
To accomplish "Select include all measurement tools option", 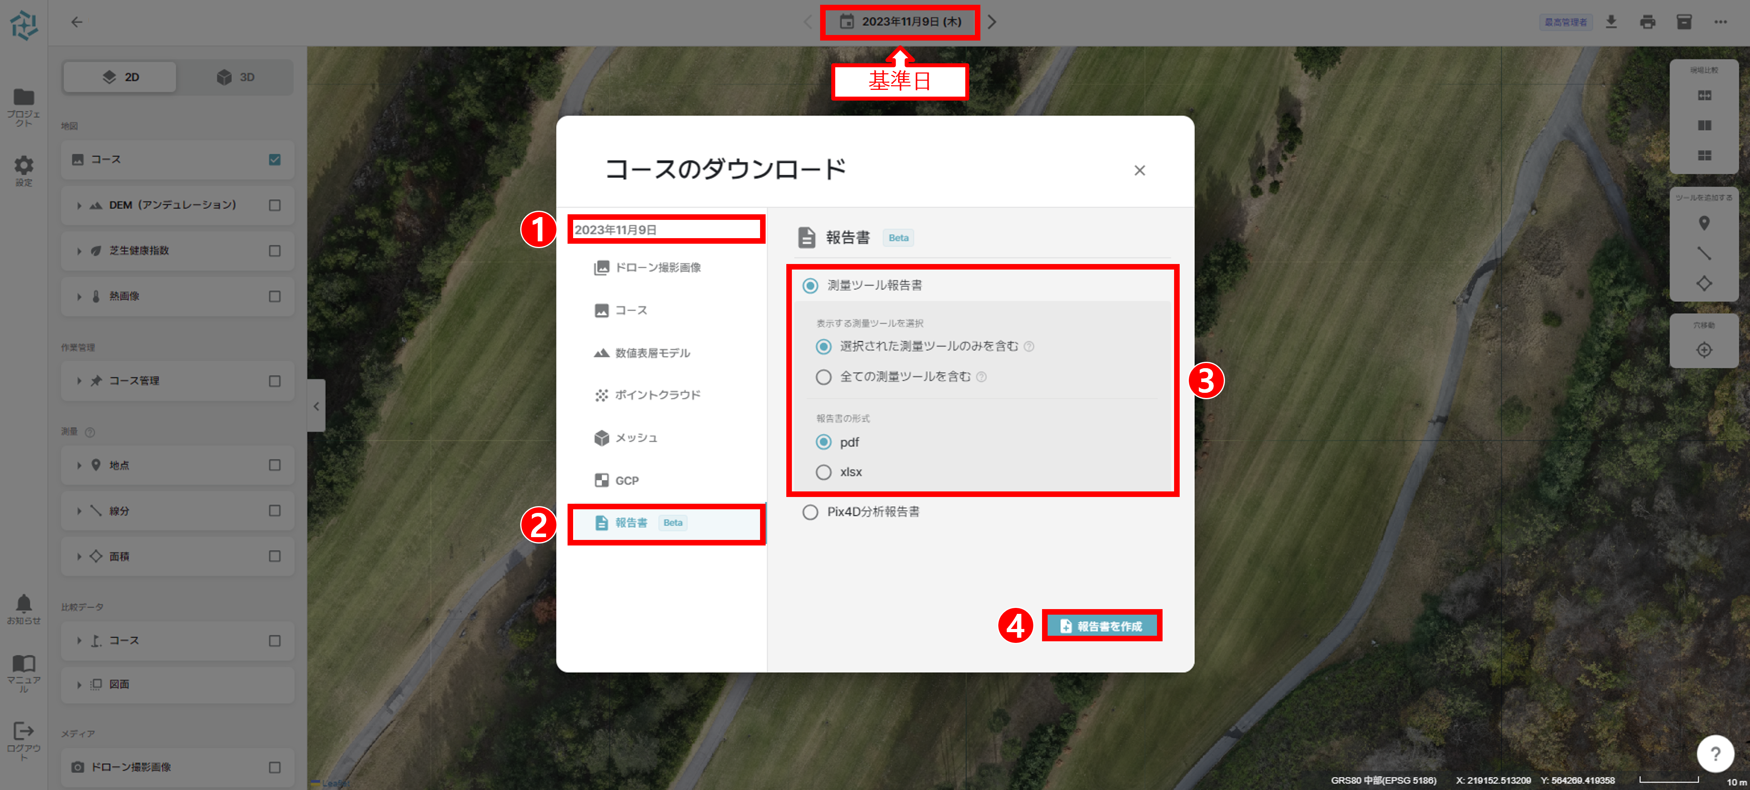I will (x=823, y=377).
